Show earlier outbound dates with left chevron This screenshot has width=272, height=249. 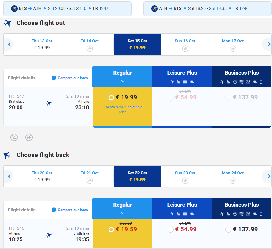pyautogui.click(x=9, y=44)
